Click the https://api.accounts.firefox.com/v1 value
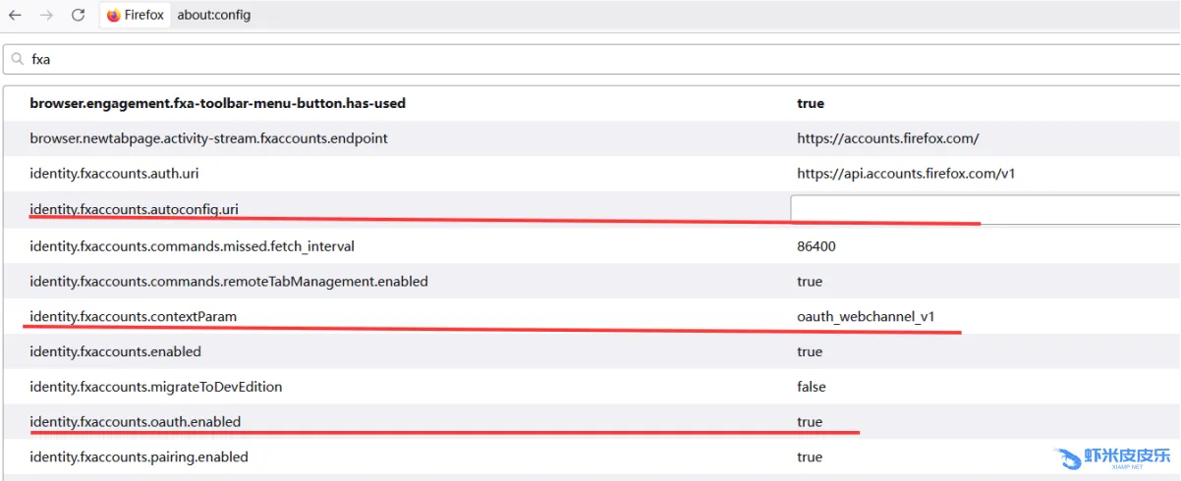This screenshot has width=1181, height=481. pyautogui.click(x=905, y=174)
